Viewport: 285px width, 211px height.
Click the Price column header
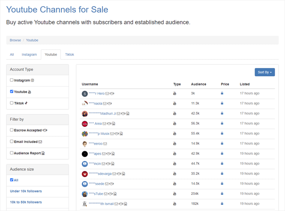[225, 84]
